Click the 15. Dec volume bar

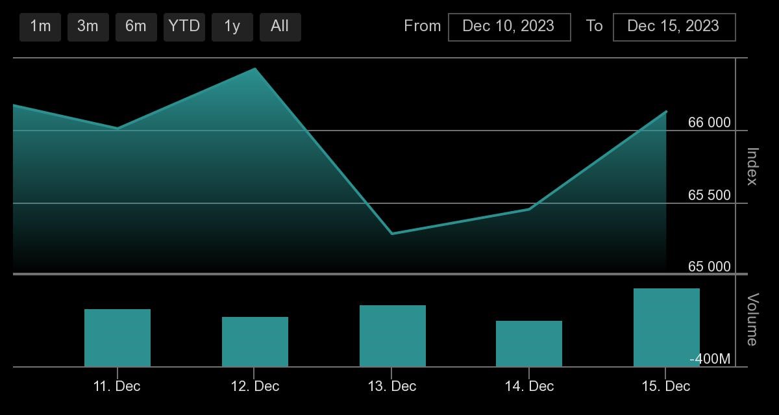tap(667, 327)
